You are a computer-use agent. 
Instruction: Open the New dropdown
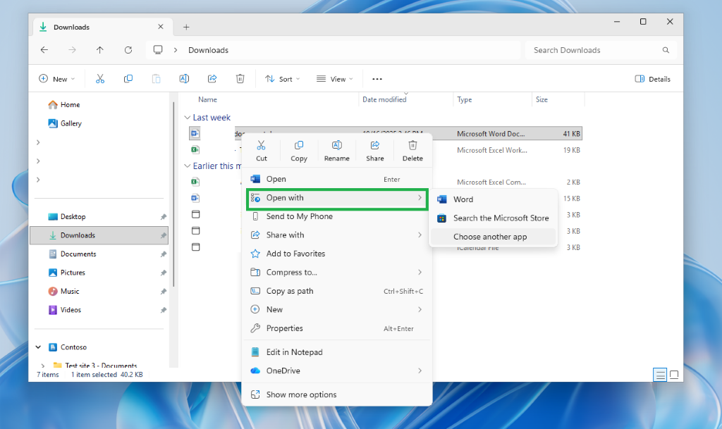tap(56, 79)
